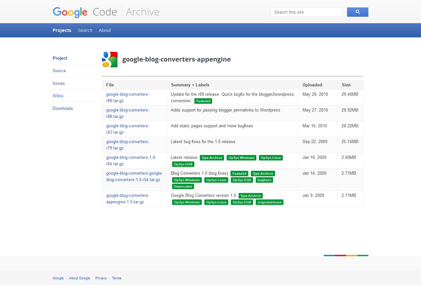Open the Downloads sidebar section

point(63,108)
